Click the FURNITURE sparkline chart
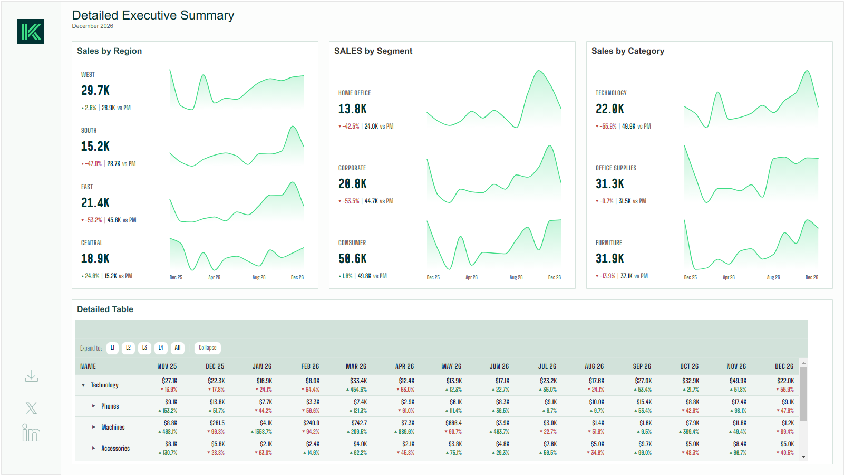 [x=751, y=245]
